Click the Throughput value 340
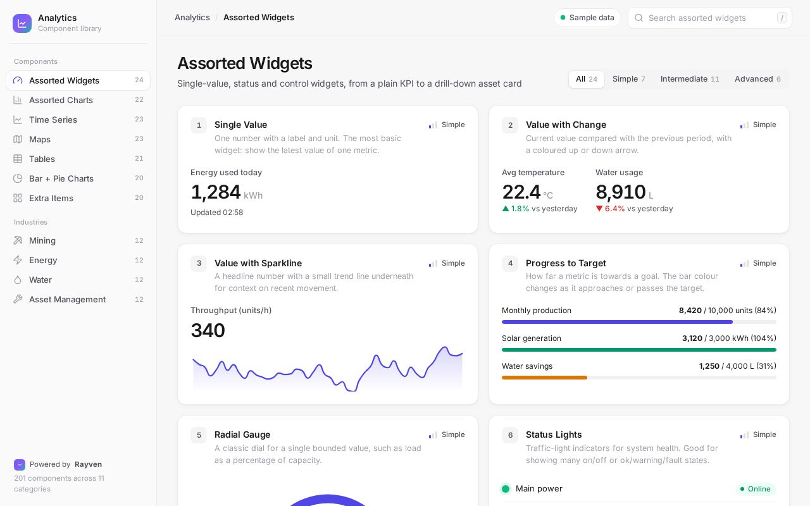 tap(208, 330)
